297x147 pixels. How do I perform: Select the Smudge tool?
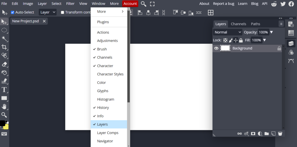tap(4, 81)
